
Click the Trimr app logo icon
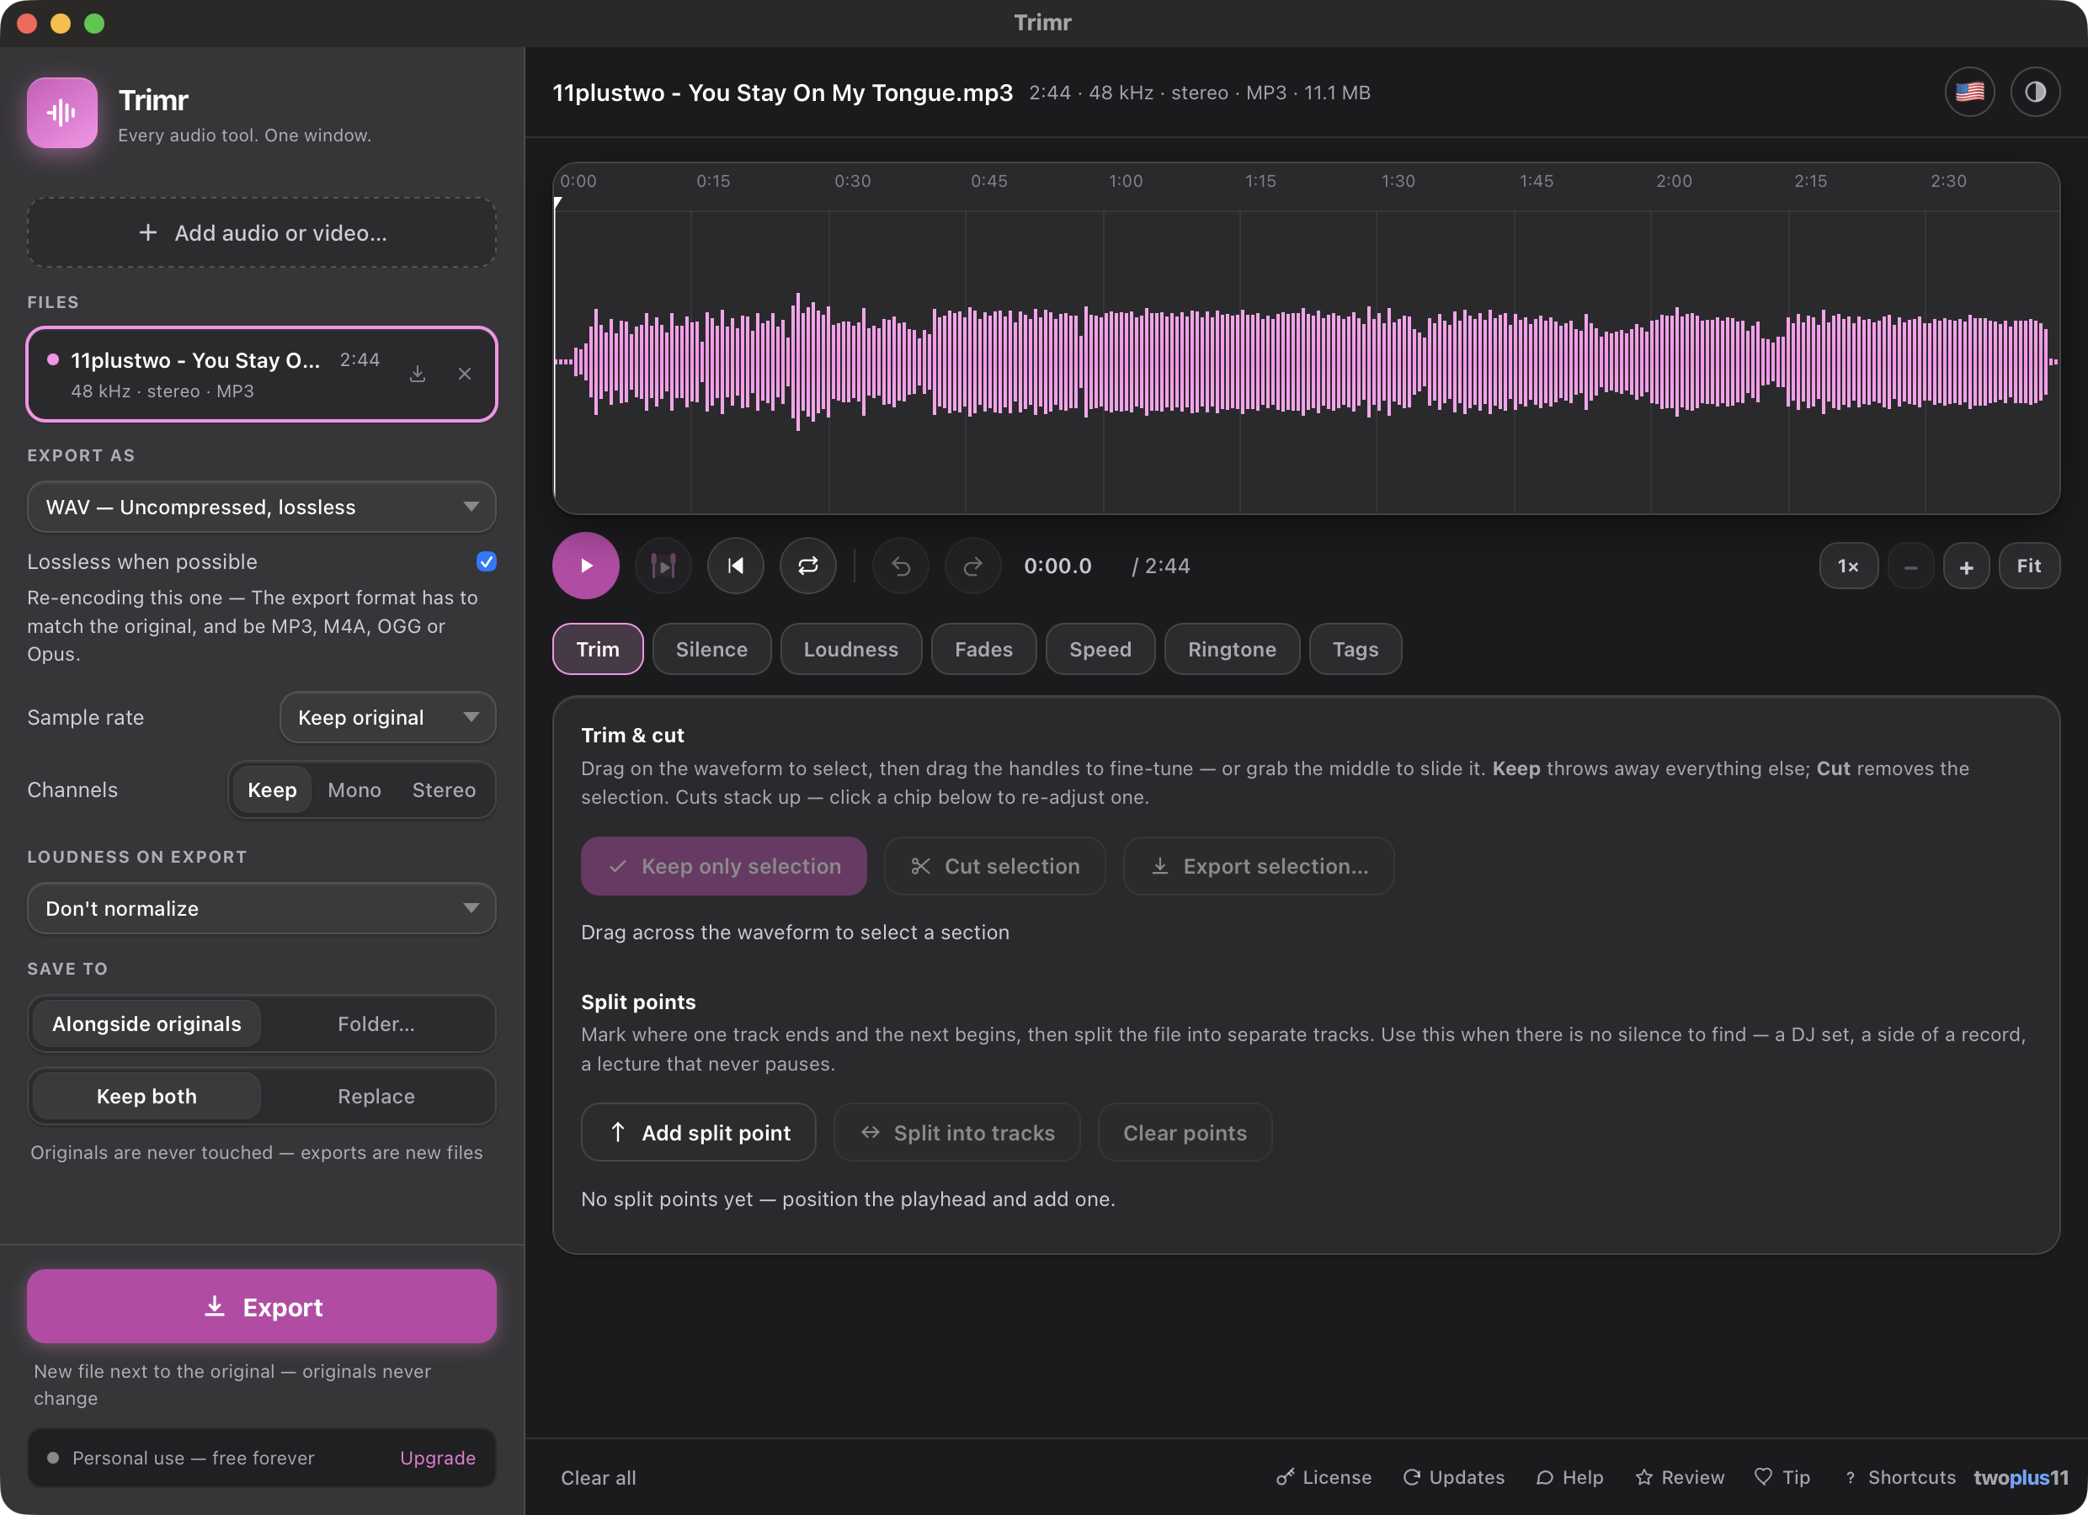[x=61, y=112]
